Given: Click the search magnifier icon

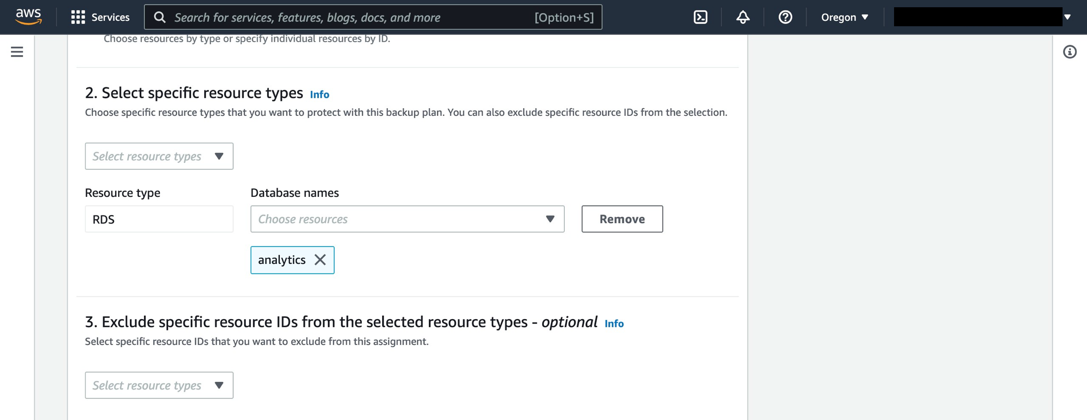Looking at the screenshot, I should click(159, 17).
